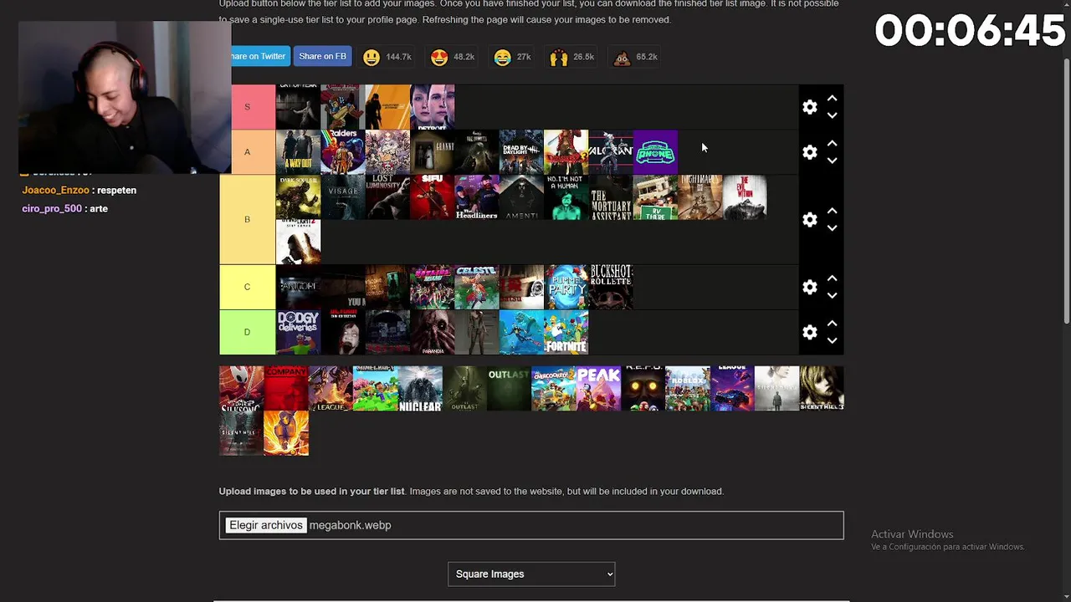Screen dimensions: 1071x602
Task: Select the A Way Out thumbnail
Action: point(298,152)
